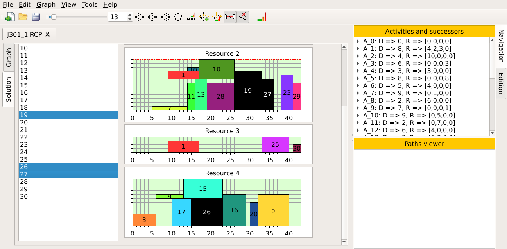Viewport: 507px width, 249px height.
Task: Increment the spinbox value above 13
Action: [x=130, y=15]
